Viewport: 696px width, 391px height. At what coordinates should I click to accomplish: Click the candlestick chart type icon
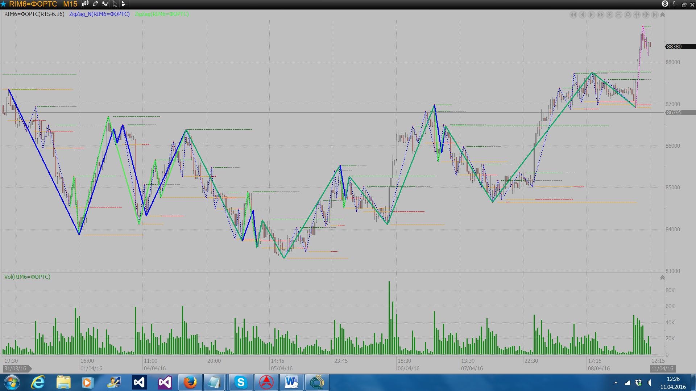tap(85, 4)
